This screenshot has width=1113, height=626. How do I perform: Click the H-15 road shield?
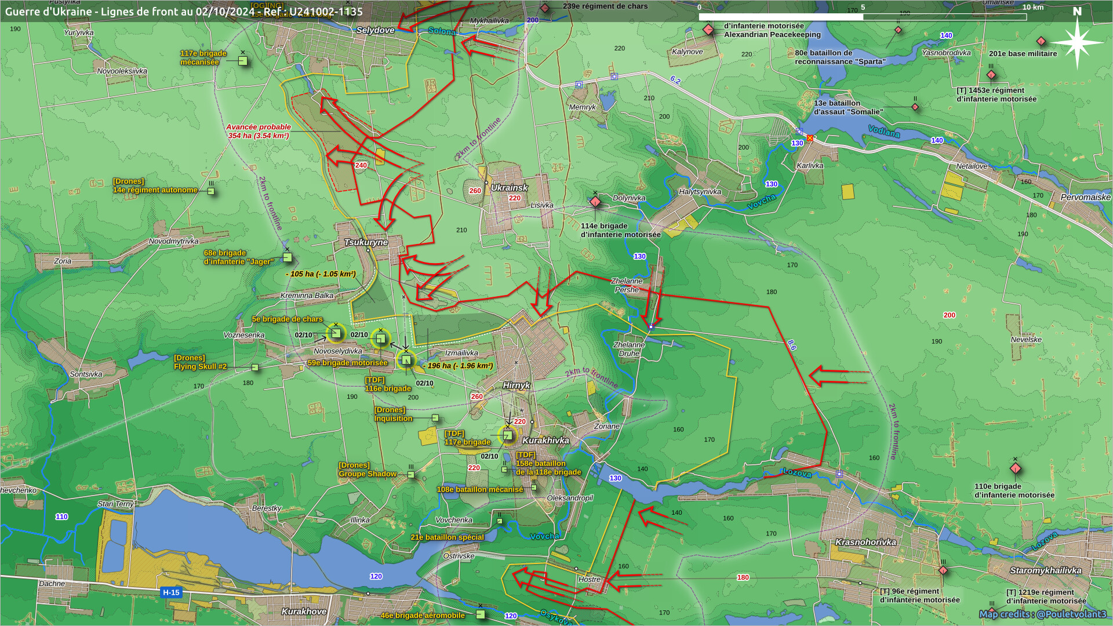[171, 592]
